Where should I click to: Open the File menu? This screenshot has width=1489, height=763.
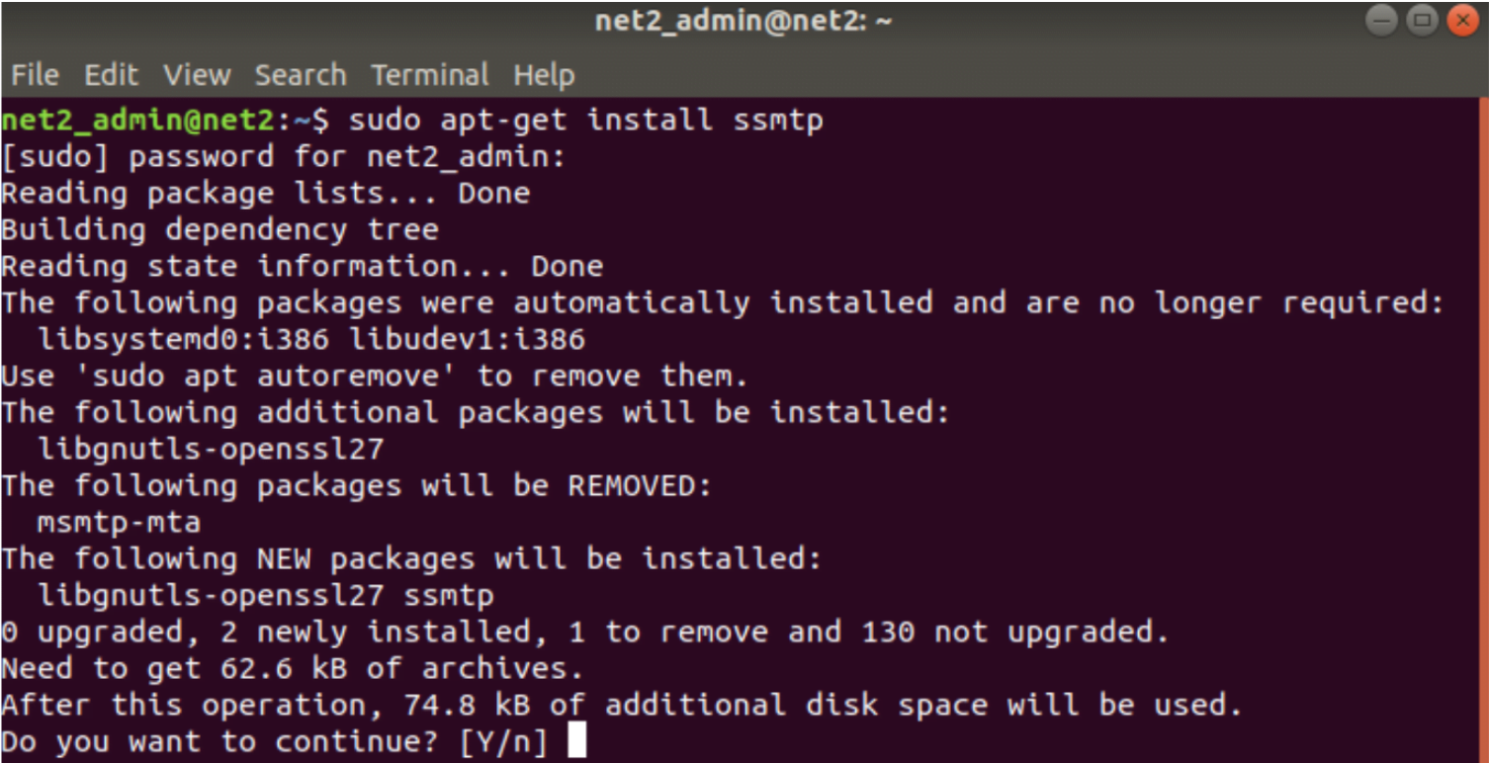pos(35,75)
